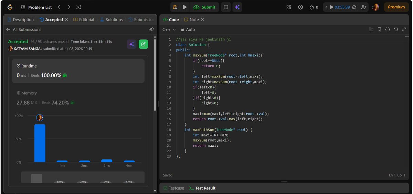Click SATYAM SANGAL username
Screen dimensions: 413x194
coord(28,49)
